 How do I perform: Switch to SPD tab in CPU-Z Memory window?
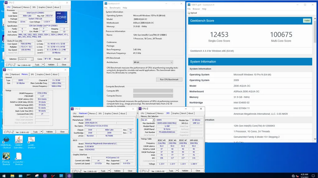pyautogui.click(x=32, y=75)
